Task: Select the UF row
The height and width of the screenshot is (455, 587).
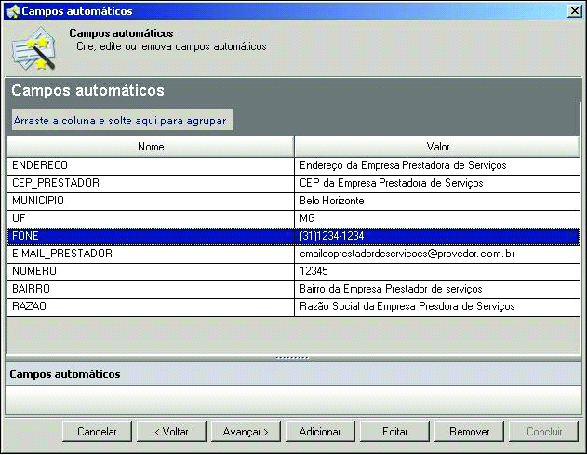Action: point(150,218)
